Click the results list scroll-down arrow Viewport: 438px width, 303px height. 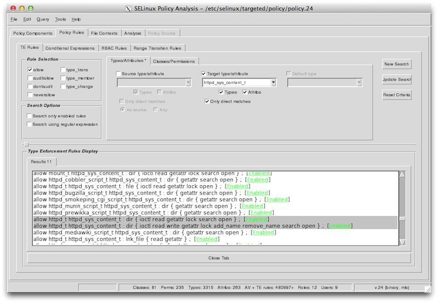[x=402, y=242]
